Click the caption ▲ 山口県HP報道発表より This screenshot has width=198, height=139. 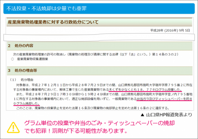[166, 115]
